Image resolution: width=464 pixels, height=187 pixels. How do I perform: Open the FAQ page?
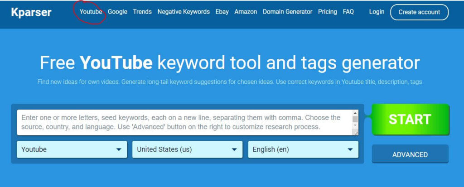(348, 12)
